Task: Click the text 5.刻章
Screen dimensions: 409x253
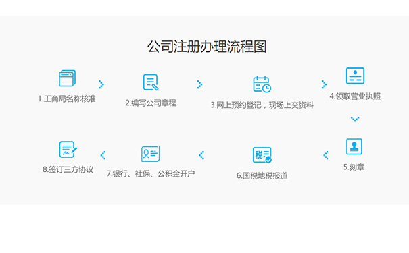Action: point(354,167)
